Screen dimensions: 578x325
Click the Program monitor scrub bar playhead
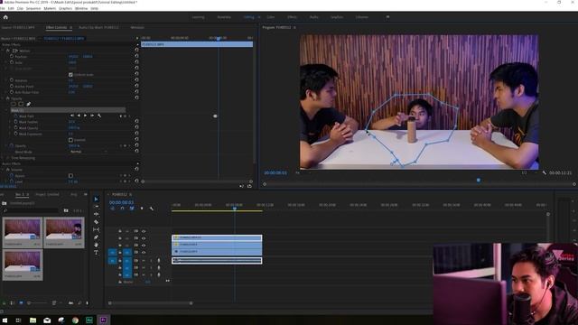(x=479, y=181)
